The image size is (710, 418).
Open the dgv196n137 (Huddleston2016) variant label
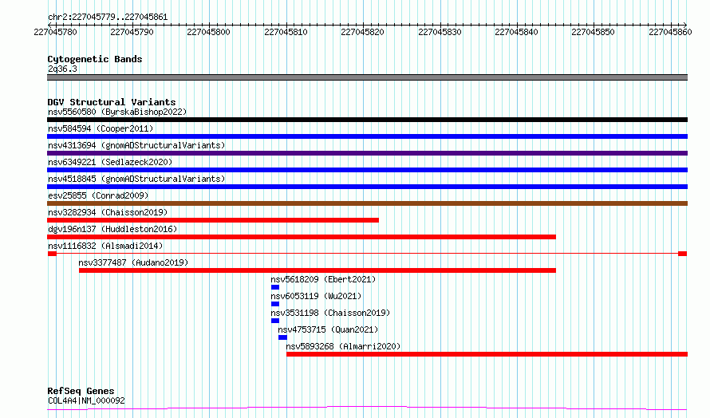112,229
